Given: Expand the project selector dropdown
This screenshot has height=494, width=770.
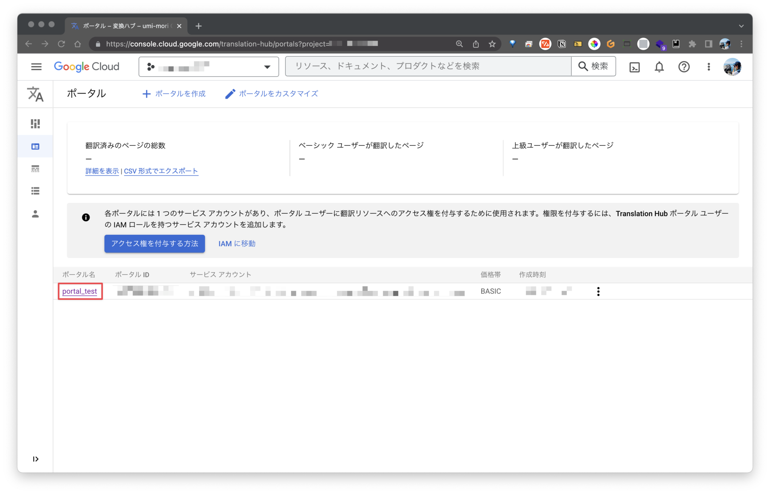Looking at the screenshot, I should click(x=267, y=66).
